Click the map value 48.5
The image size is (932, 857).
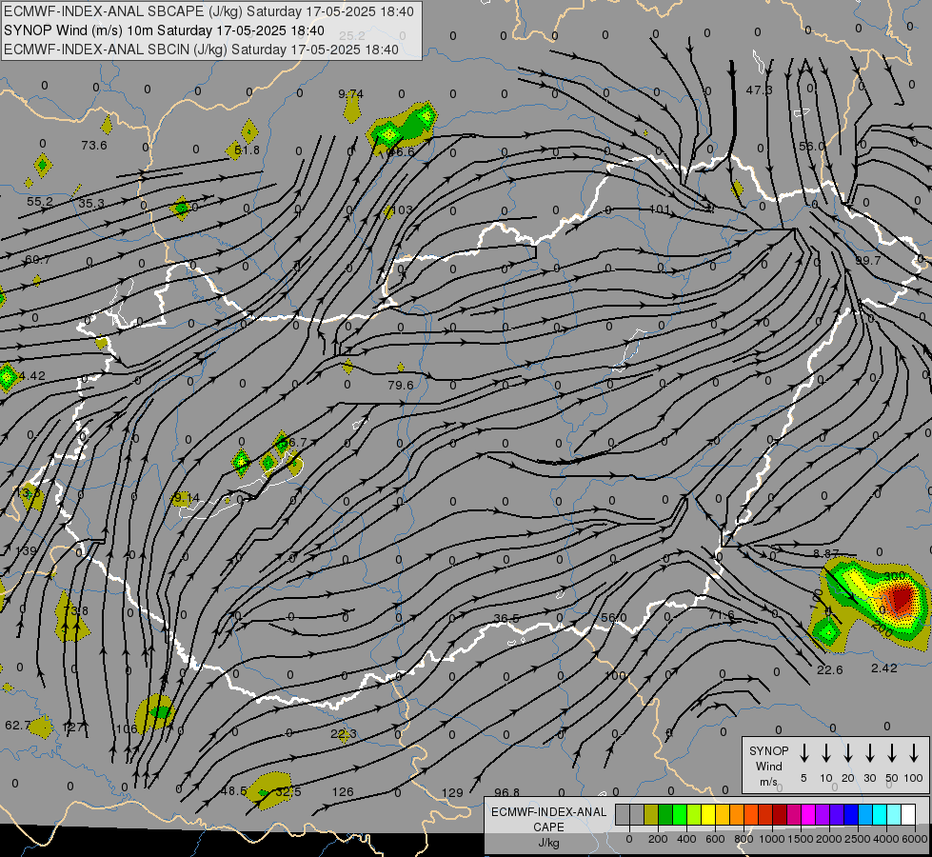(233, 791)
